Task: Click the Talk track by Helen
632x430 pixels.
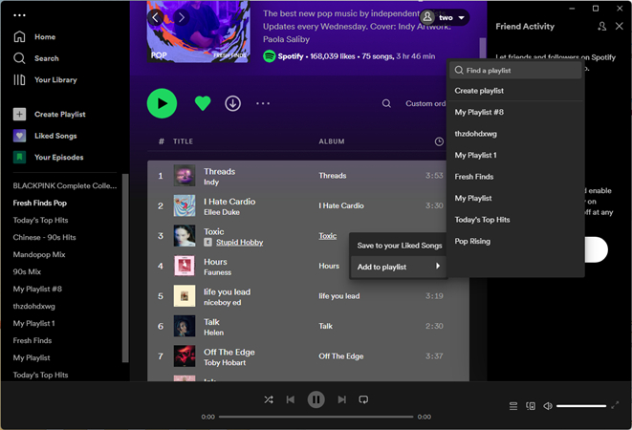Action: (x=308, y=326)
